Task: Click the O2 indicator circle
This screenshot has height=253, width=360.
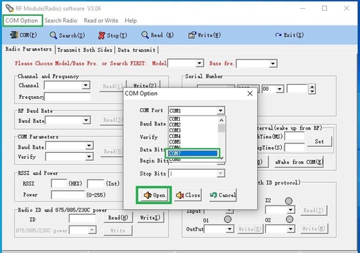Action: pyautogui.click(x=289, y=219)
